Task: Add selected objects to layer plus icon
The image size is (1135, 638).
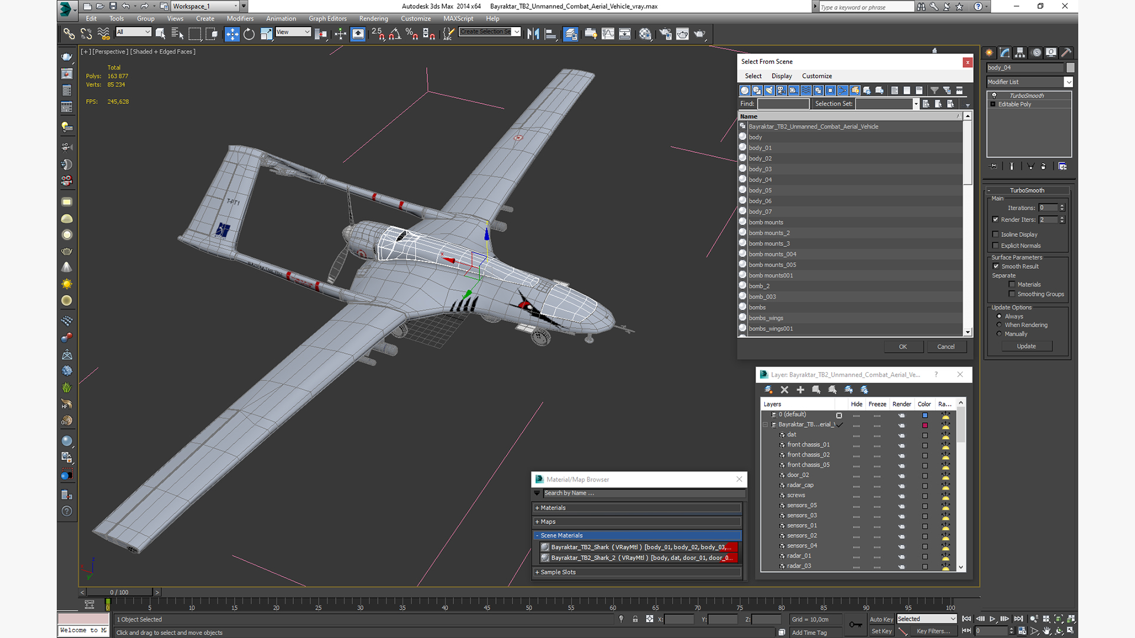Action: coord(800,390)
